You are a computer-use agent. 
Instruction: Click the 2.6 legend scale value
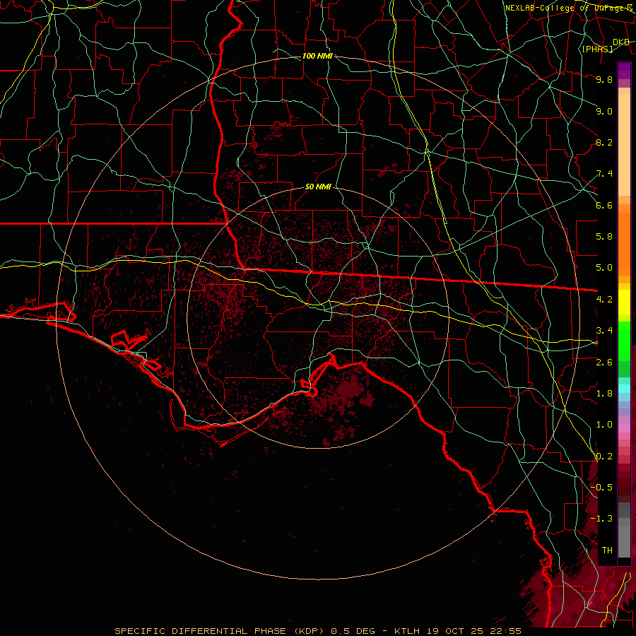(x=604, y=363)
